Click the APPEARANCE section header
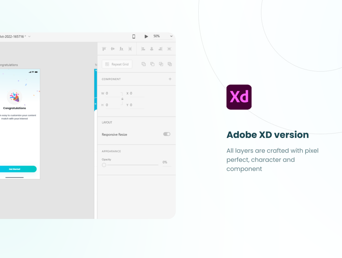The height and width of the screenshot is (258, 342). pyautogui.click(x=111, y=151)
